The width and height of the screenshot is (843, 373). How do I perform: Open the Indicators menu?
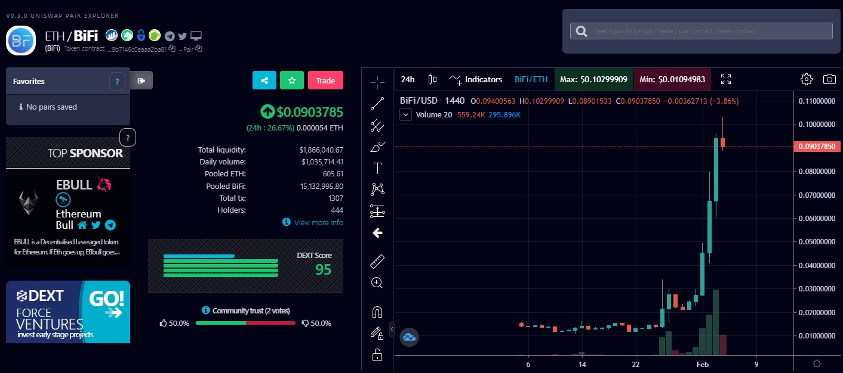click(x=476, y=79)
